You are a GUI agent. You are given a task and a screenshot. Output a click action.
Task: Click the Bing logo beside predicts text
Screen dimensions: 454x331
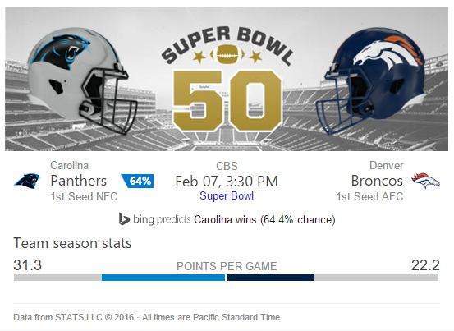coord(124,219)
